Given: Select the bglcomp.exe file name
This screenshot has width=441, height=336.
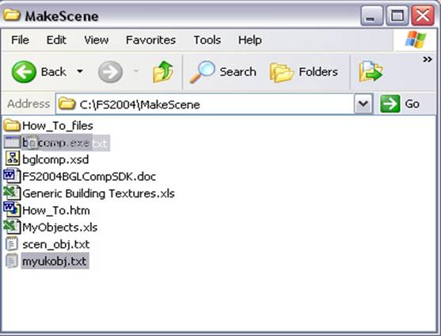Looking at the screenshot, I should click(x=56, y=143).
